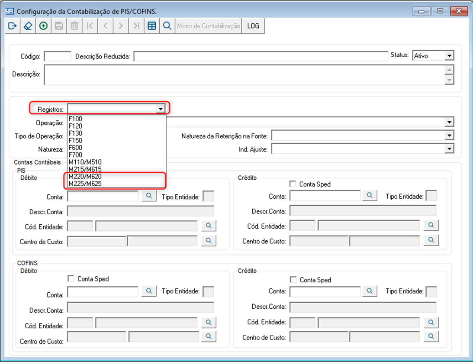Add a new record with plus icon

(43, 26)
